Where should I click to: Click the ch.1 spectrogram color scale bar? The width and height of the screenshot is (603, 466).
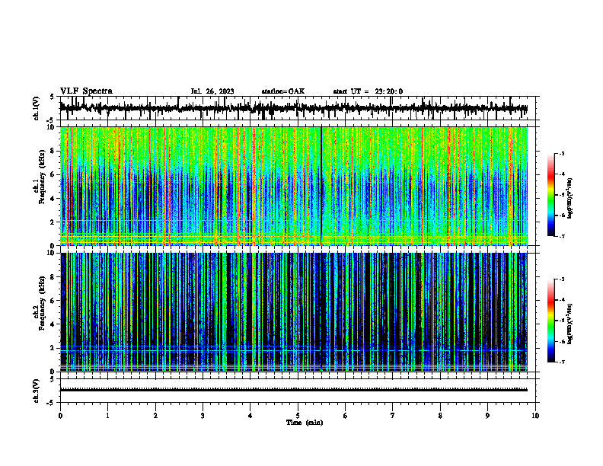click(x=550, y=195)
